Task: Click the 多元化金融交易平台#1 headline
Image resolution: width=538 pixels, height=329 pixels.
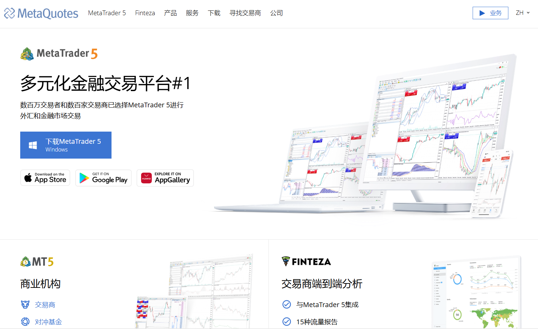Action: tap(105, 83)
